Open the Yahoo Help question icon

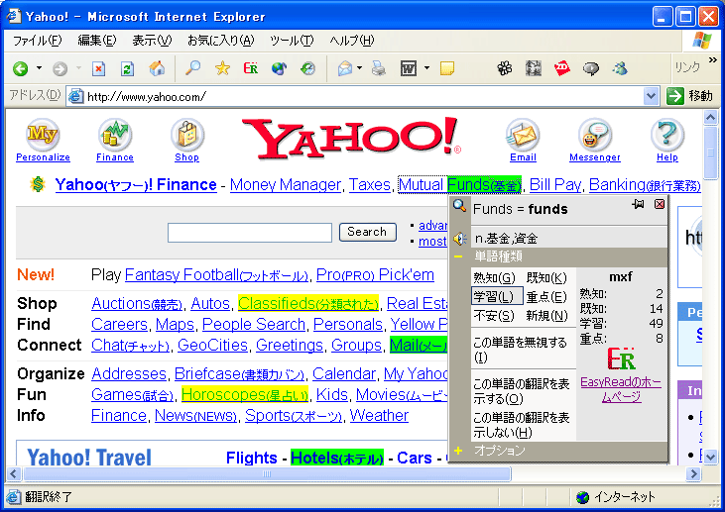point(667,135)
